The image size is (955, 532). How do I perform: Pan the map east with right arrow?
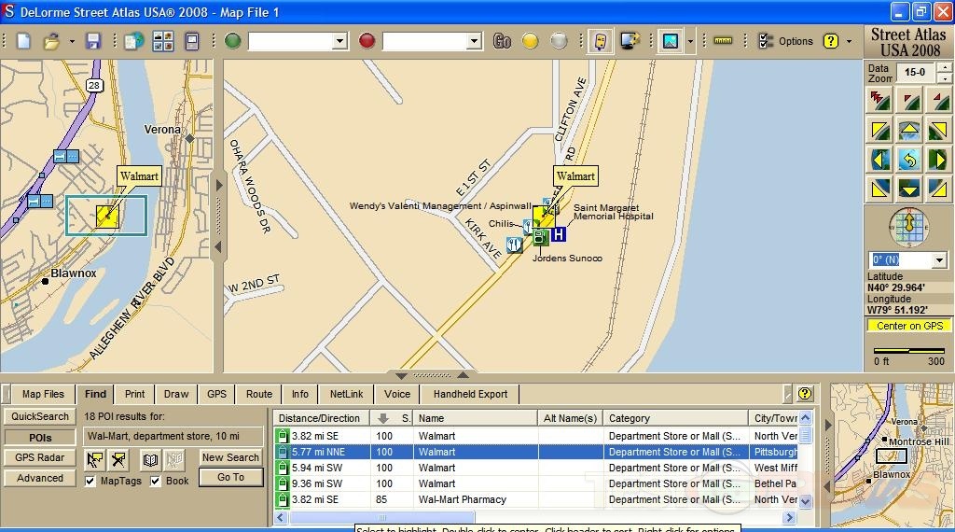click(938, 160)
